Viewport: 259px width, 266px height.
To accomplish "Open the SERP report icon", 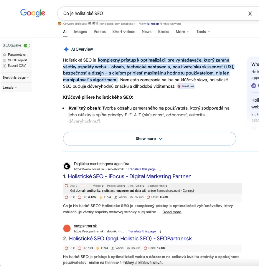I will click(x=4, y=60).
